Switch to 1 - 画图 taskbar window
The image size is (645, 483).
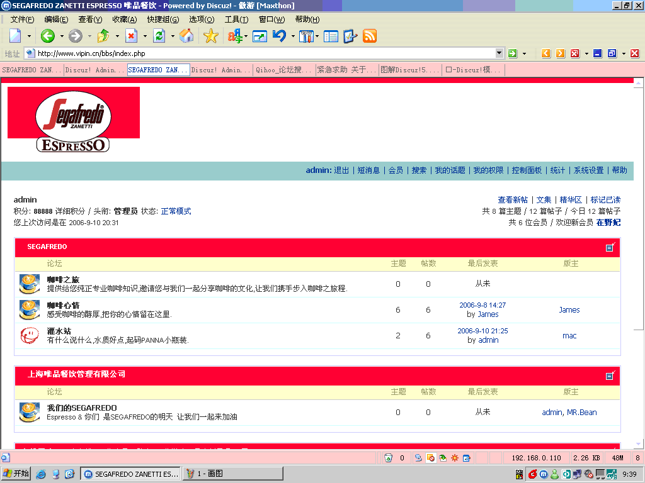point(233,474)
